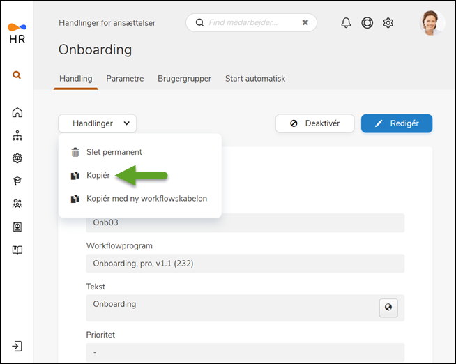Switch to the Parametre tab

125,79
